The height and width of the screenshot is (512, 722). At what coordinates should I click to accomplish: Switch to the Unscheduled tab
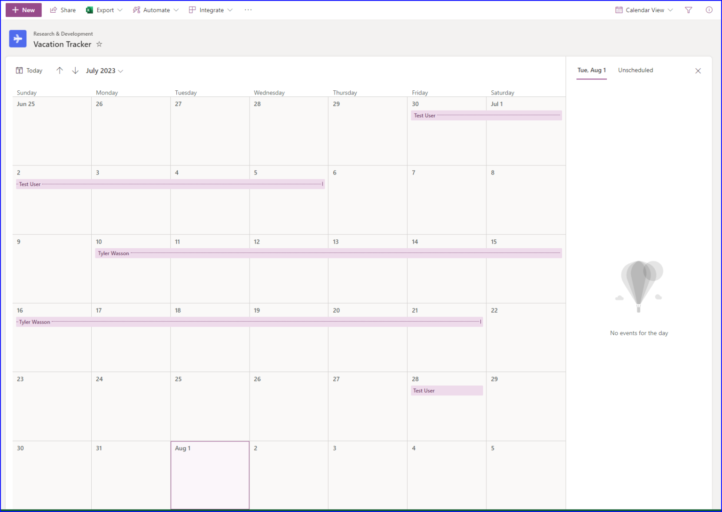(636, 70)
